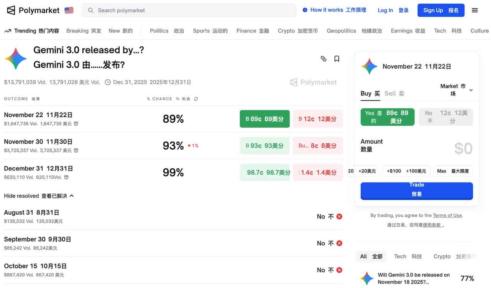491x288 pixels.
Task: Open the Terms of Use link
Action: coord(447,216)
